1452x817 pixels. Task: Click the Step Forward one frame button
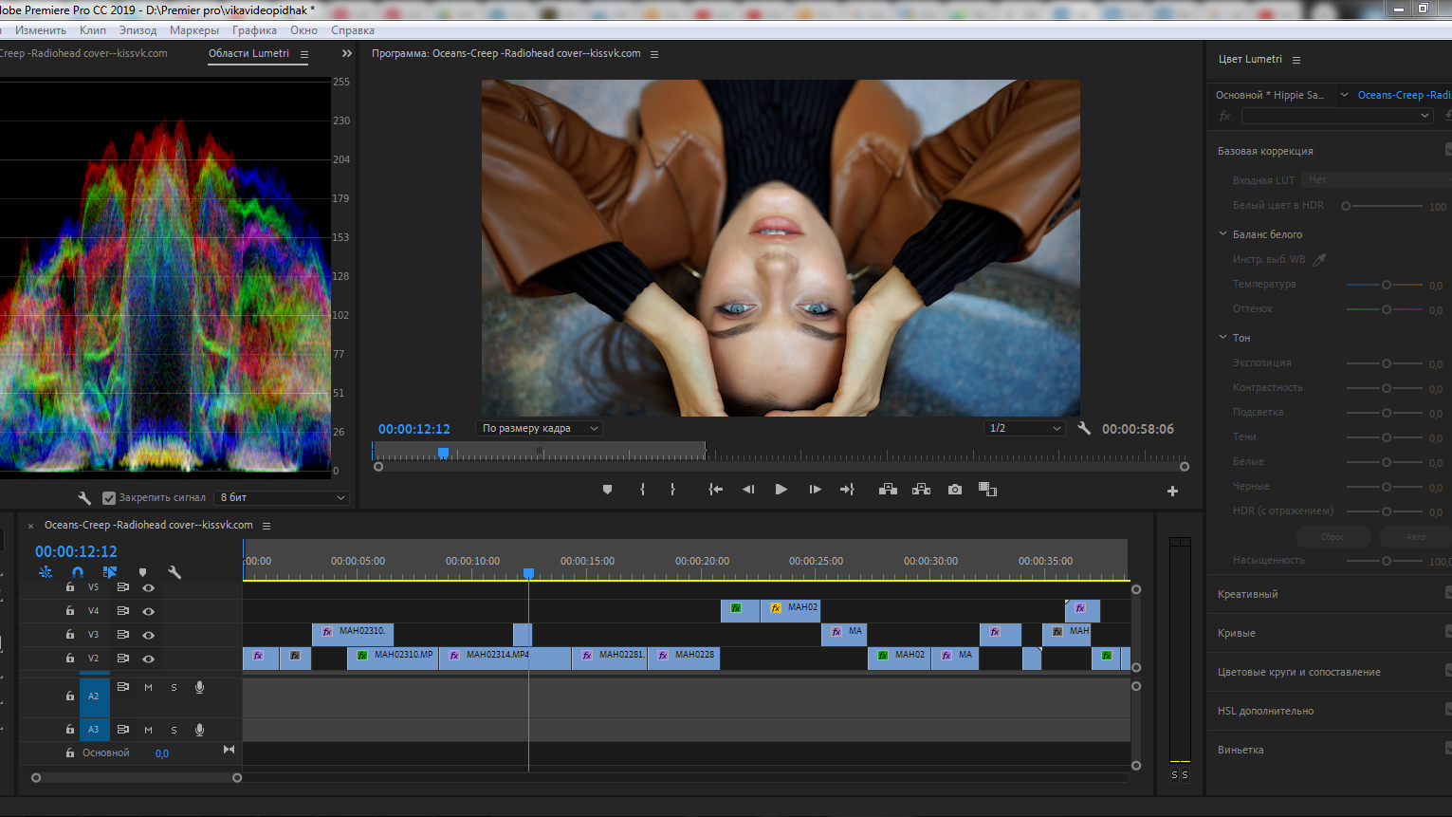(x=815, y=490)
